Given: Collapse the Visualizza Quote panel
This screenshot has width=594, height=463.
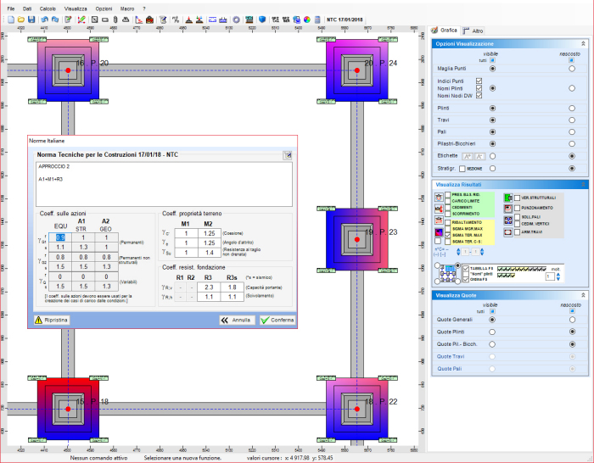Looking at the screenshot, I should 586,295.
